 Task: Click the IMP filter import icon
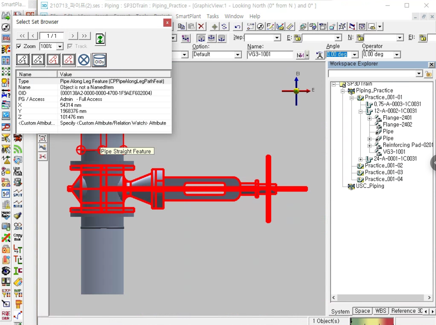pos(18,293)
